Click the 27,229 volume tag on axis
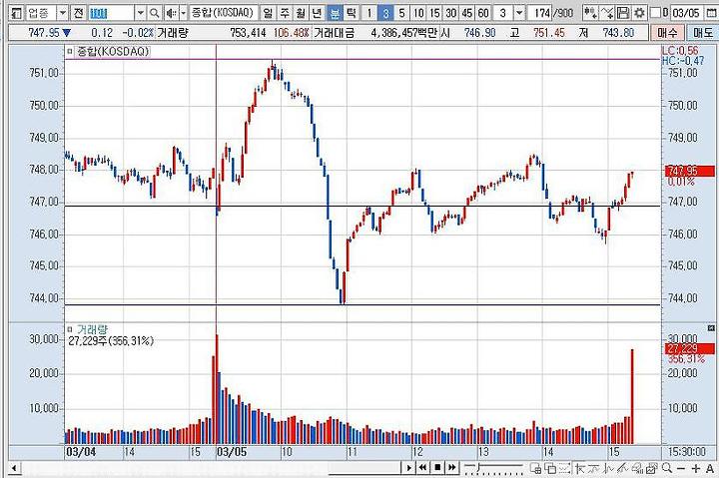 (690, 348)
